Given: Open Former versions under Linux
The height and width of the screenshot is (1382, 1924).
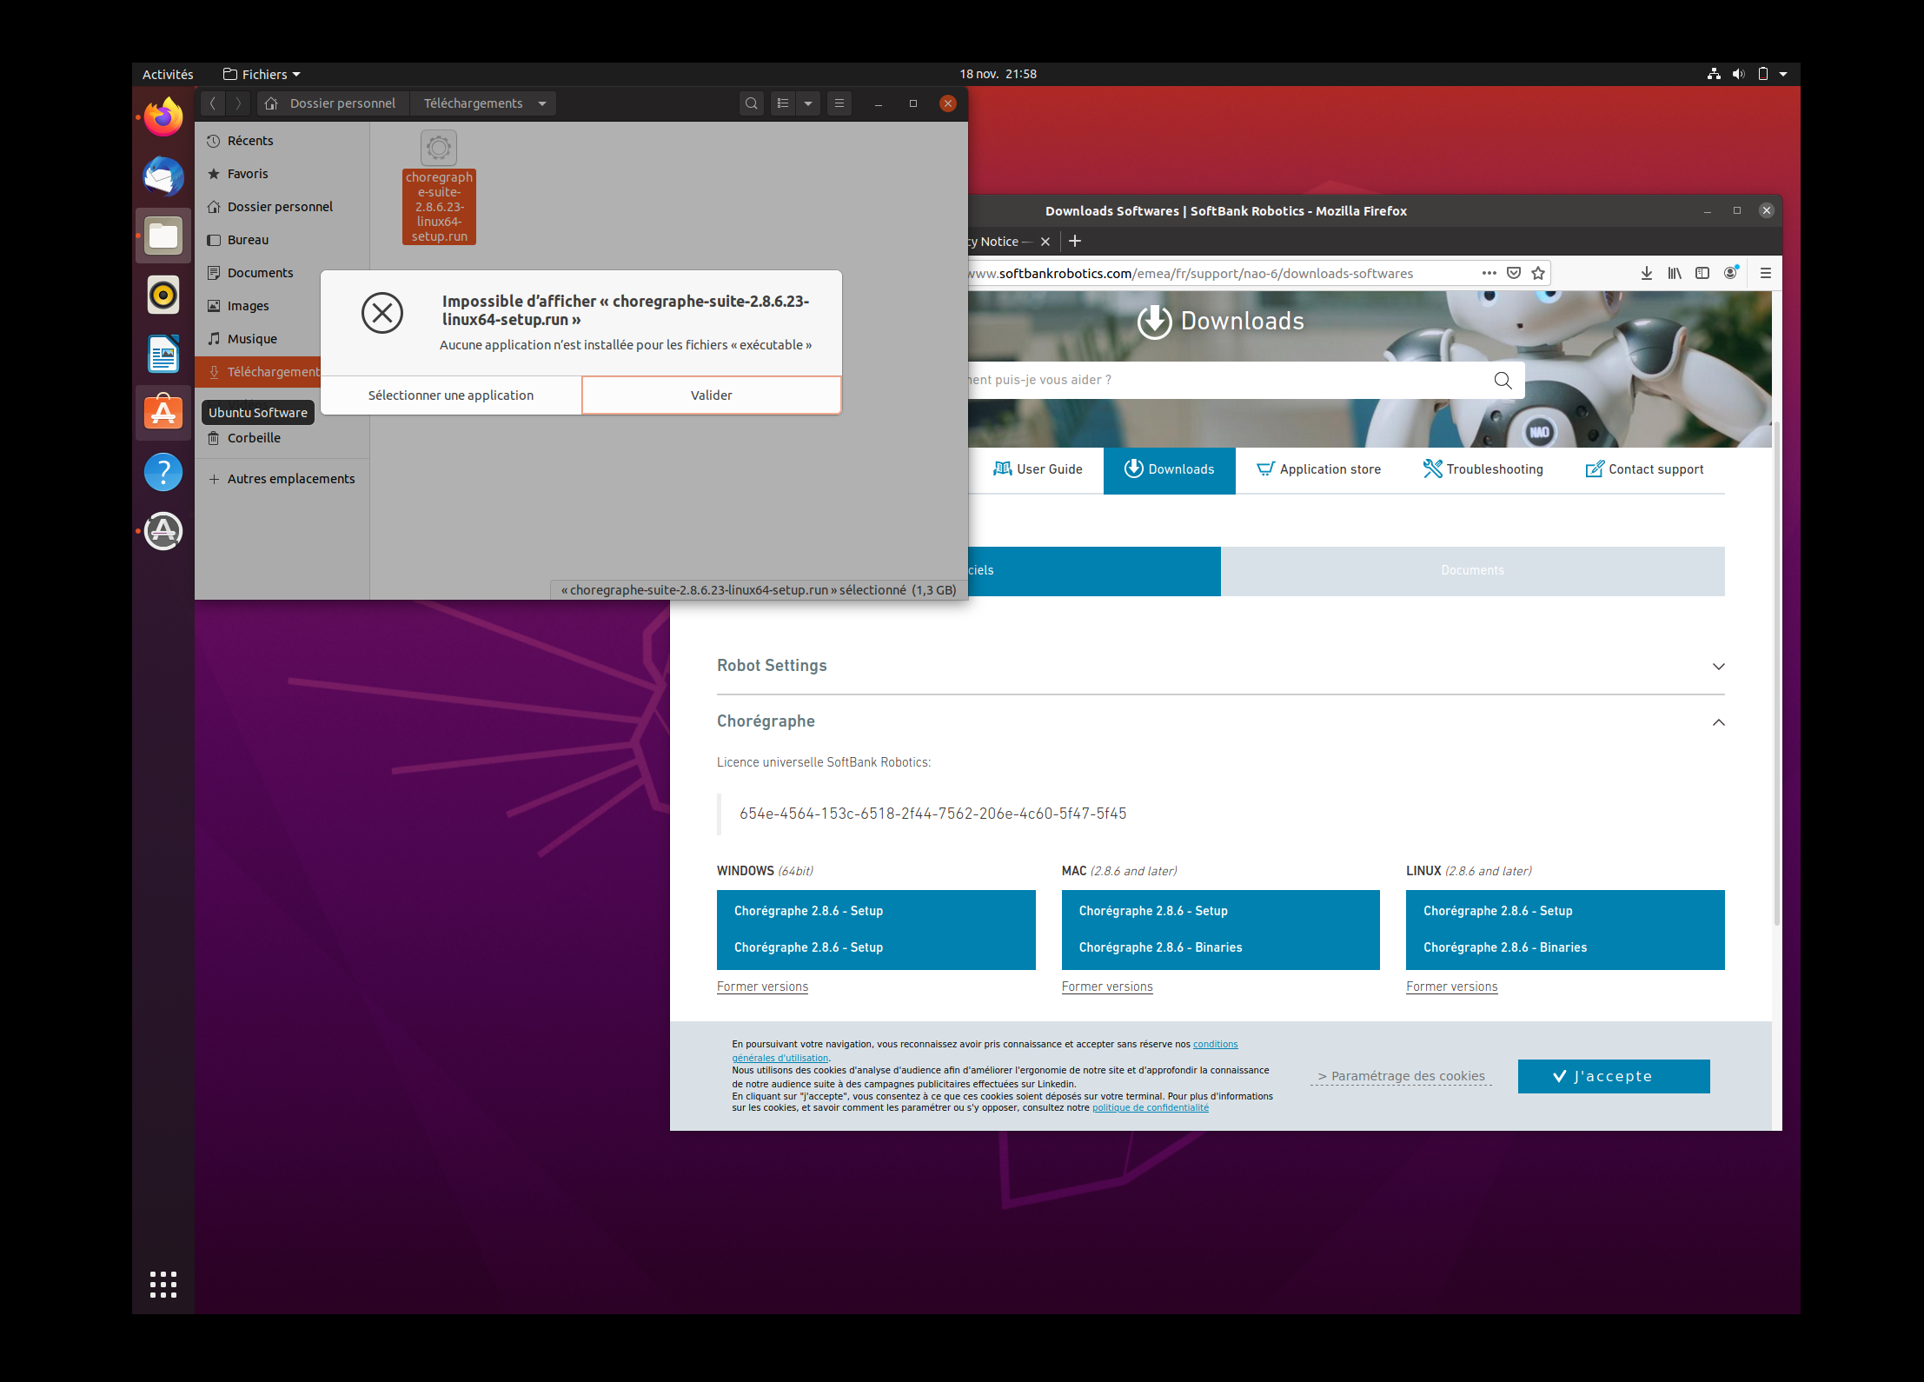Looking at the screenshot, I should coord(1451,987).
